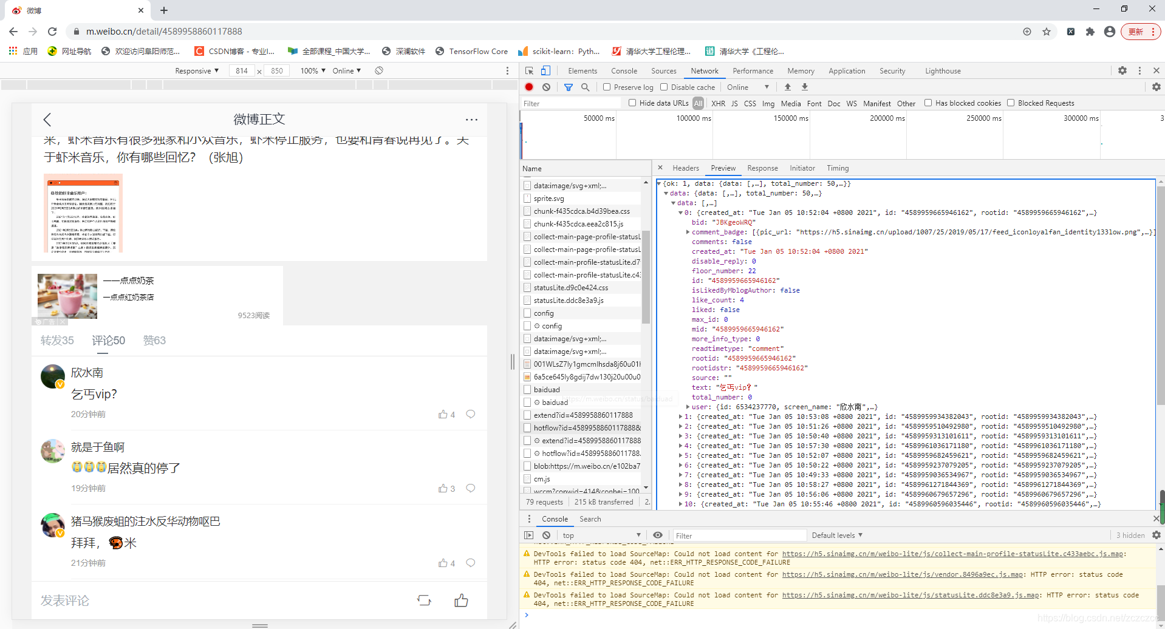Screen dimensions: 1165x629
Task: Switch to the Elements panel tab
Action: click(x=582, y=70)
